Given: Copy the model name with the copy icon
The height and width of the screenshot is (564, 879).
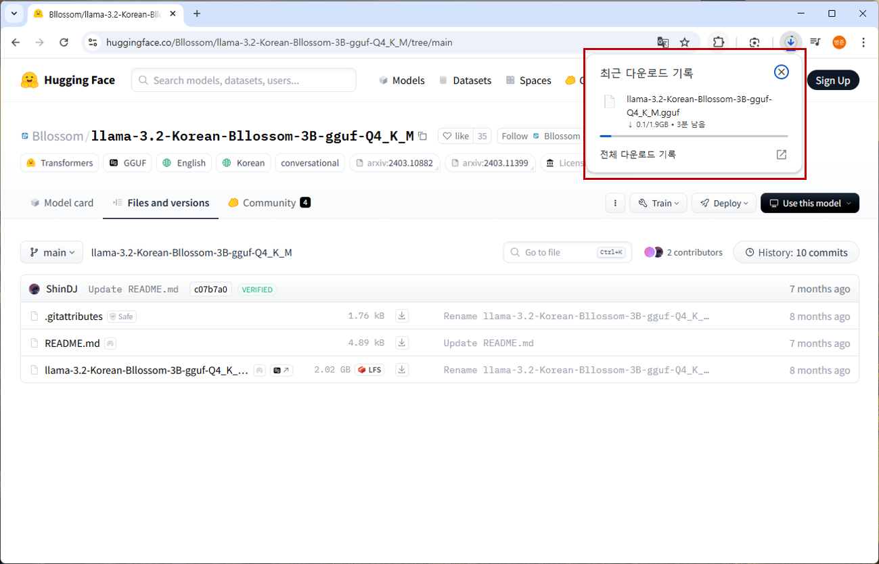Looking at the screenshot, I should [x=423, y=136].
